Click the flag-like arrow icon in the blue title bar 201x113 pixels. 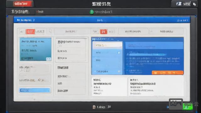tap(19, 20)
